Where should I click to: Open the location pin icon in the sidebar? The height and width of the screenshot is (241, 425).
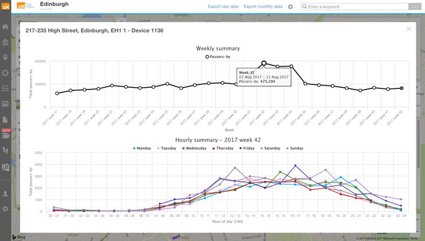(x=5, y=57)
